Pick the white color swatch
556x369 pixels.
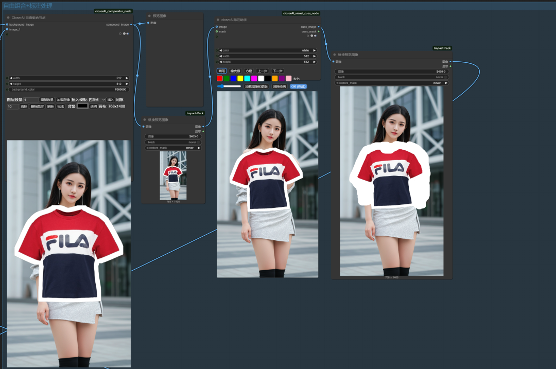pyautogui.click(x=261, y=78)
